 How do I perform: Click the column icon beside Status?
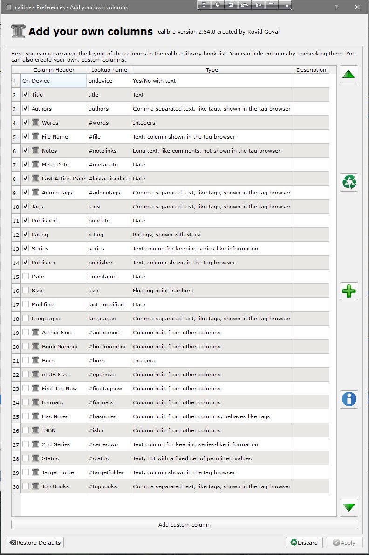pyautogui.click(x=35, y=458)
